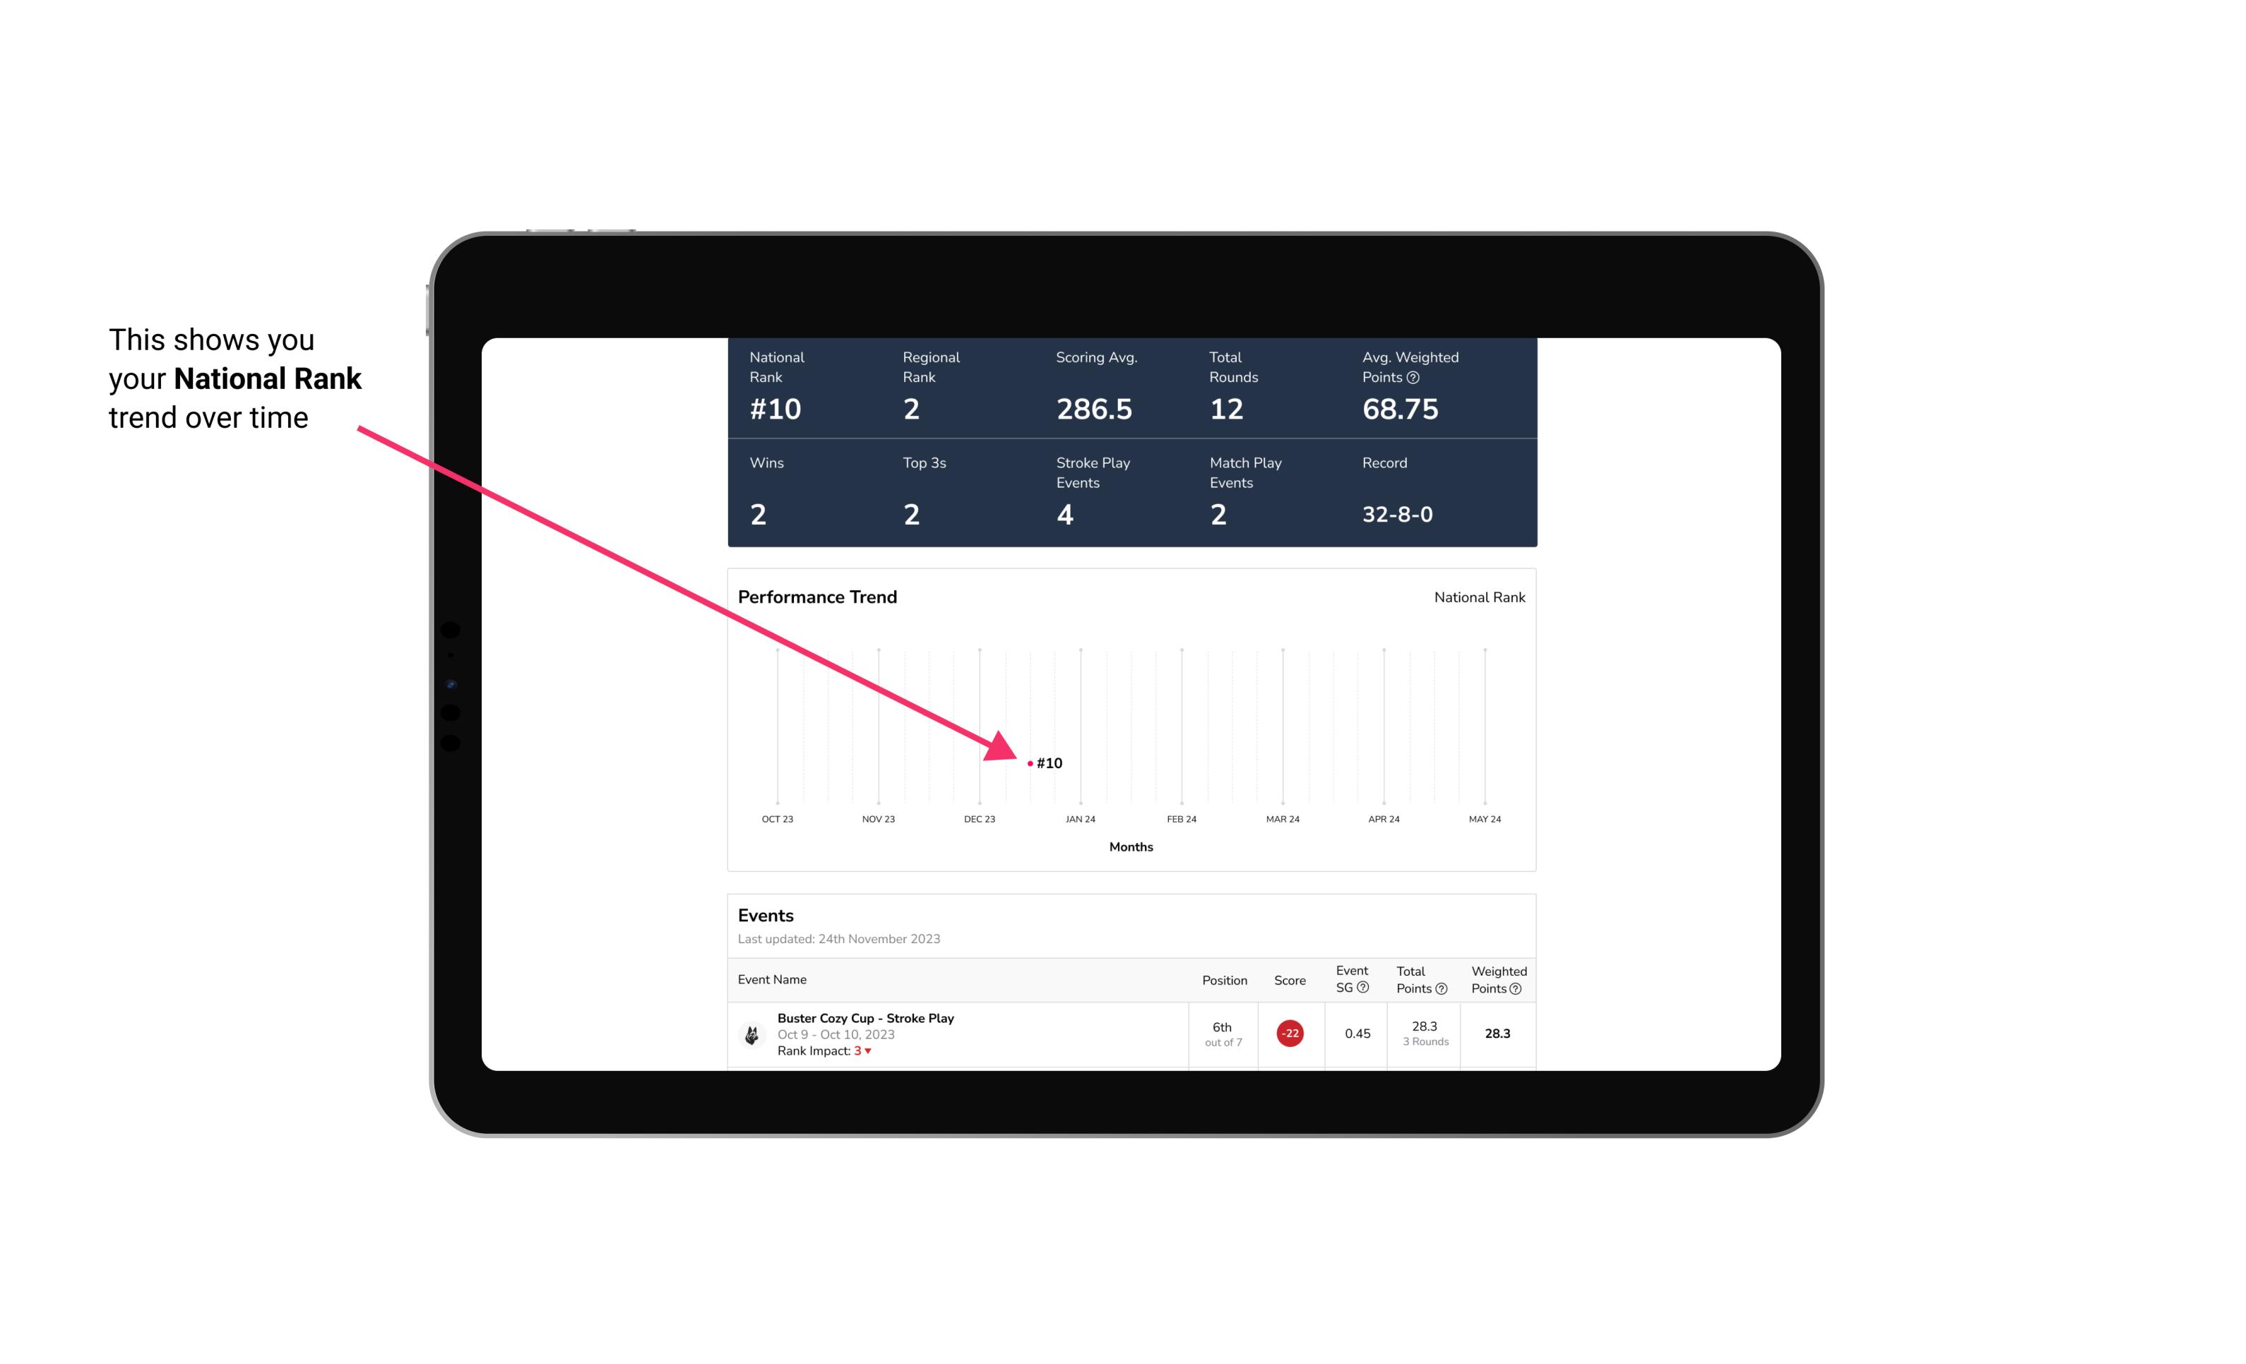
Task: Click the Buster Cozy Cup event icon
Action: [x=752, y=1032]
